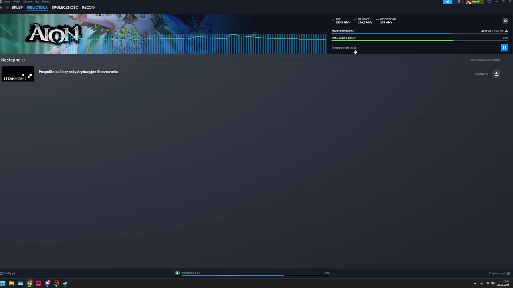Click the SIEĆ network speed stat

coord(341,21)
